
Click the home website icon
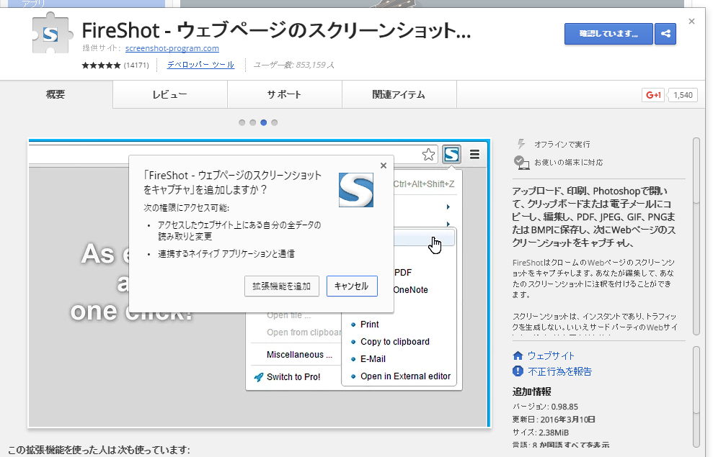coord(518,356)
